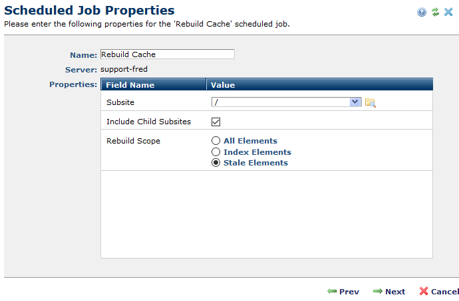
Task: Close the dialog with the blue X icon
Action: [x=448, y=12]
